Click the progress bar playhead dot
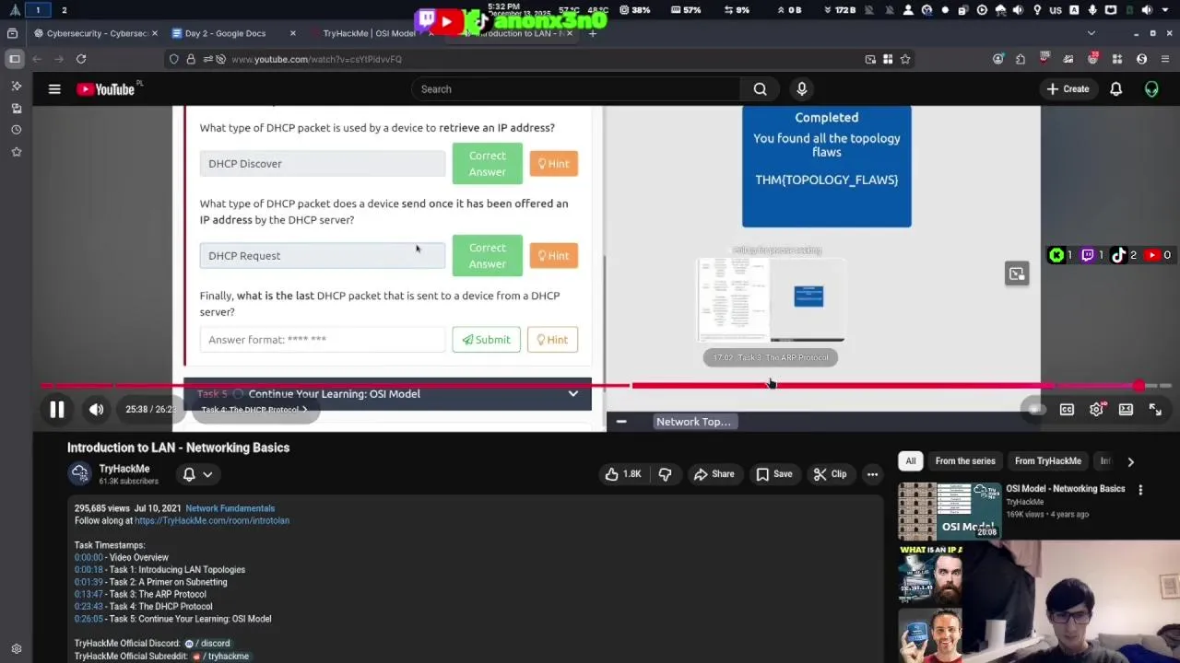The width and height of the screenshot is (1180, 663). click(x=1139, y=386)
